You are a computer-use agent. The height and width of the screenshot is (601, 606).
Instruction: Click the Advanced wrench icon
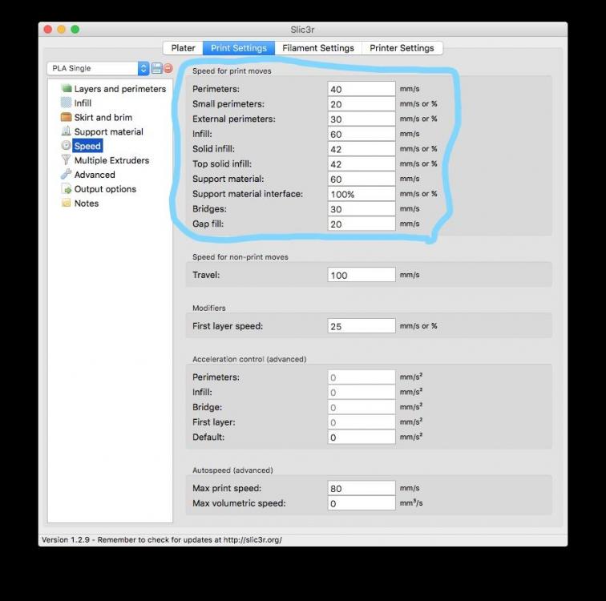tap(66, 174)
